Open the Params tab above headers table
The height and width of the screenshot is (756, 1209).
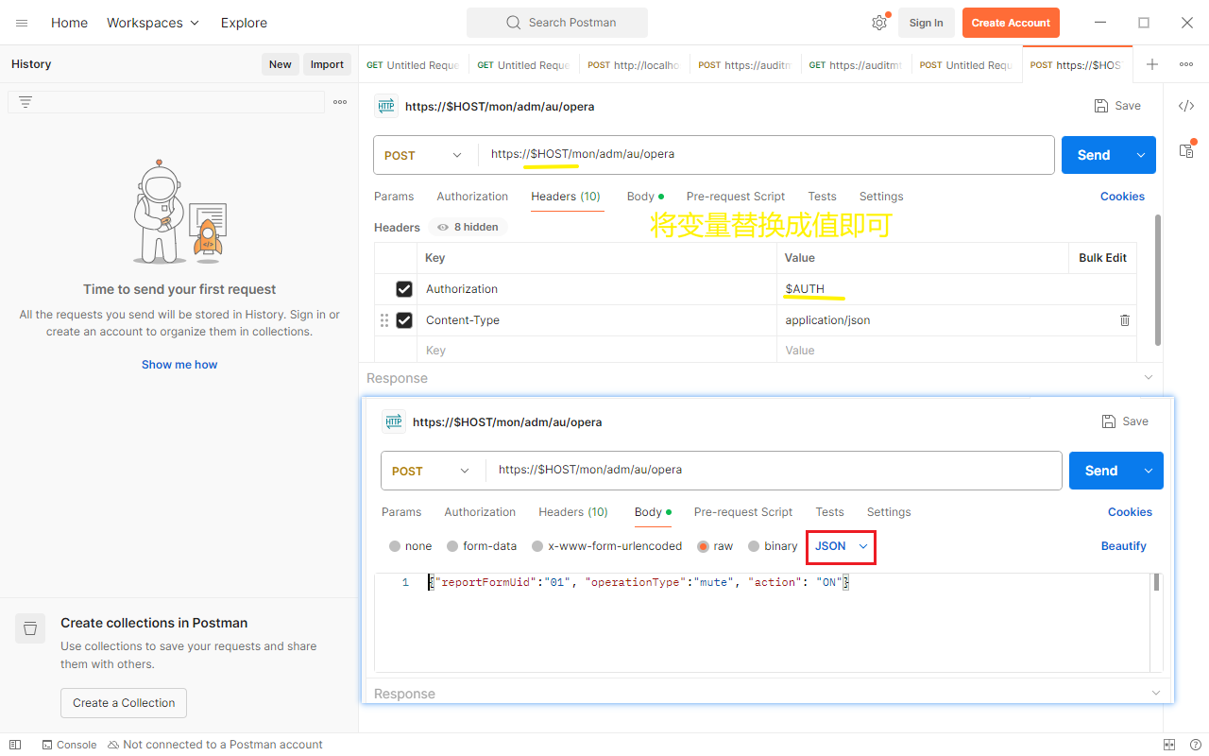coord(394,197)
